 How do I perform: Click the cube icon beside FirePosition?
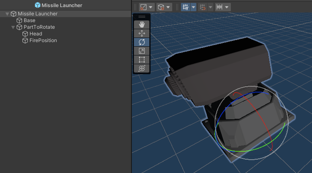[x=25, y=40]
